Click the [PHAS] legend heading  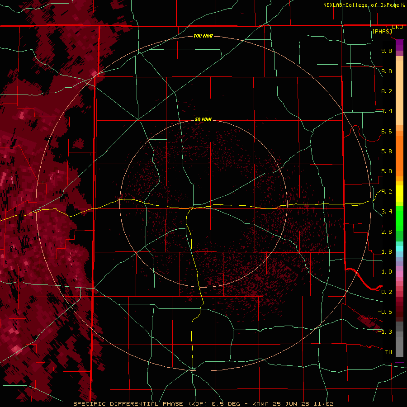382,31
